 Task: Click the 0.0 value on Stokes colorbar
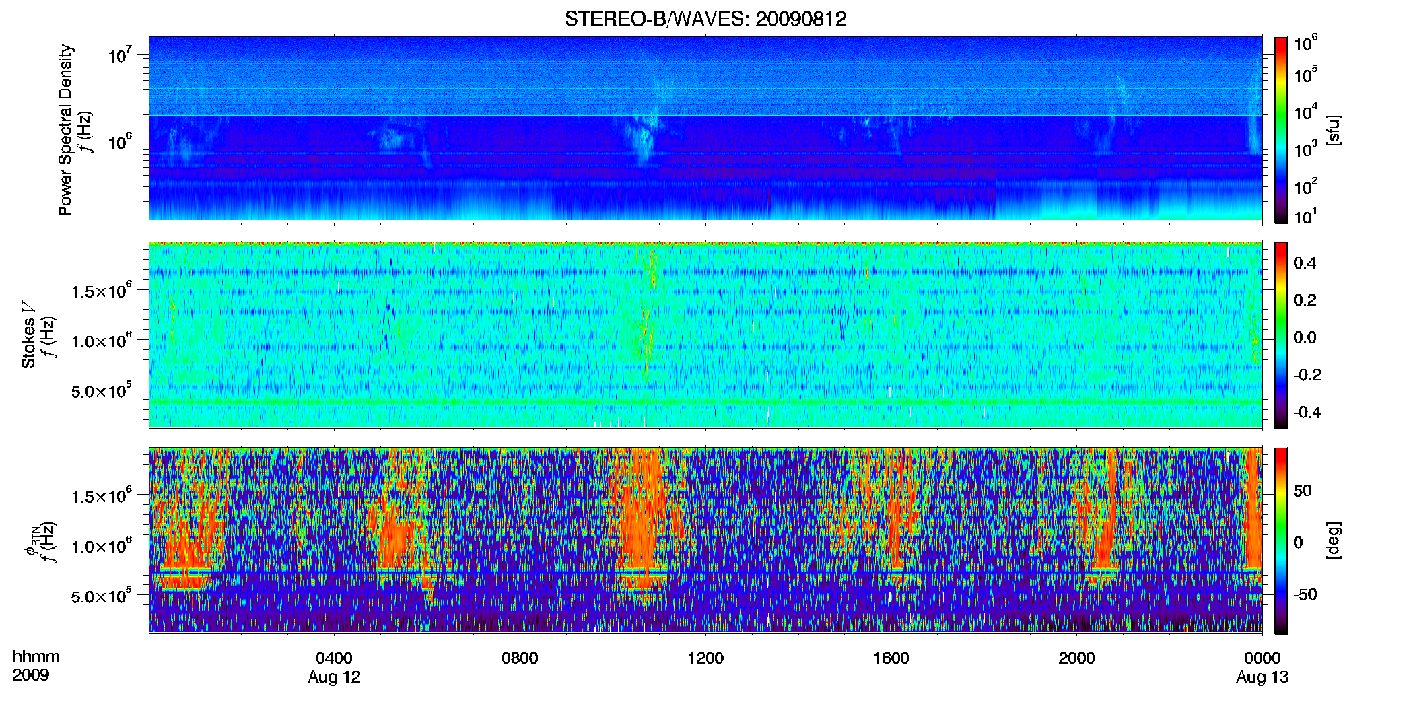(x=1305, y=337)
